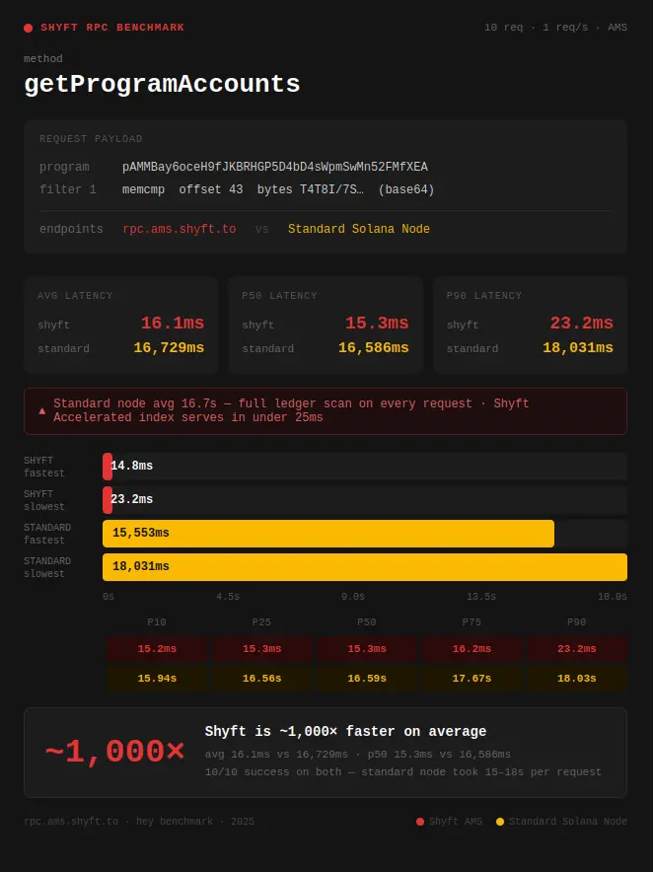Click the SHYFT RPC BENCHMARK title
The image size is (653, 872).
(x=112, y=28)
